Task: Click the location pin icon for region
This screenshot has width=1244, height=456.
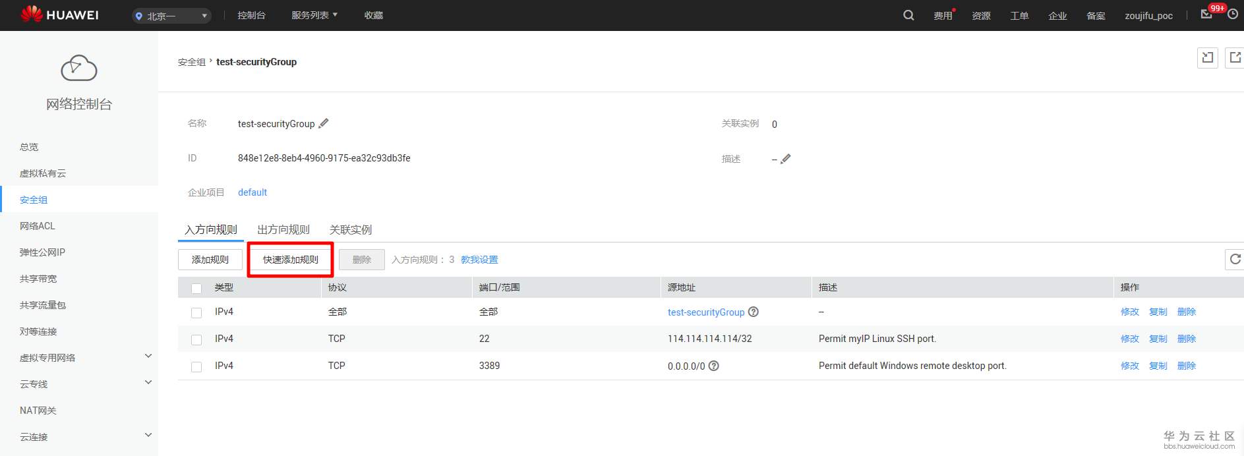Action: coord(139,16)
